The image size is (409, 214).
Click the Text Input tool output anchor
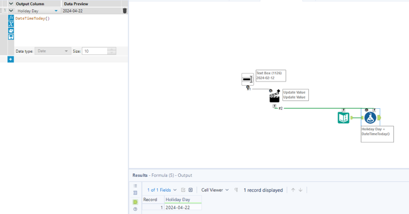[351, 118]
